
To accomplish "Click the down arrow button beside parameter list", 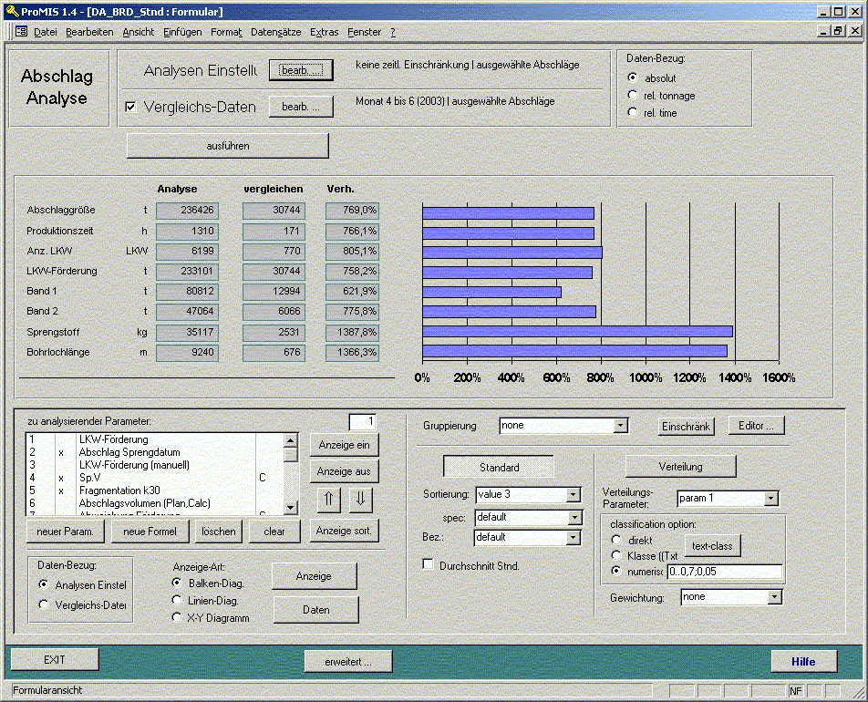I will coord(360,500).
